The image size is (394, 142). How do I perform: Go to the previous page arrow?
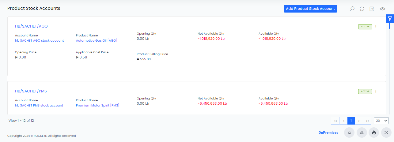[343, 121]
